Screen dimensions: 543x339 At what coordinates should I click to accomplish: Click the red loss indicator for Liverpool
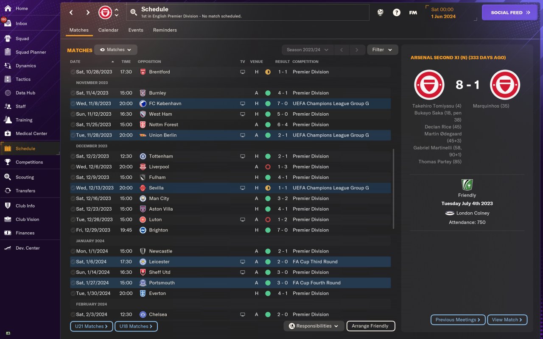click(268, 167)
